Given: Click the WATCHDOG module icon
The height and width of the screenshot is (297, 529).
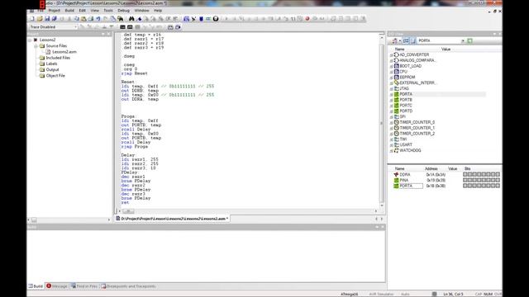Looking at the screenshot, I should click(397, 150).
